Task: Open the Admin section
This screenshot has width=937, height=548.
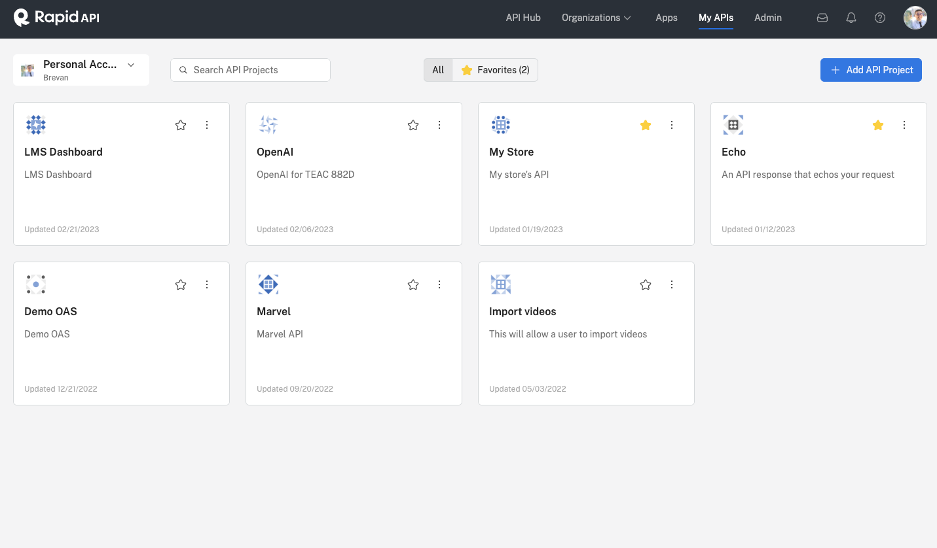Action: coord(768,18)
